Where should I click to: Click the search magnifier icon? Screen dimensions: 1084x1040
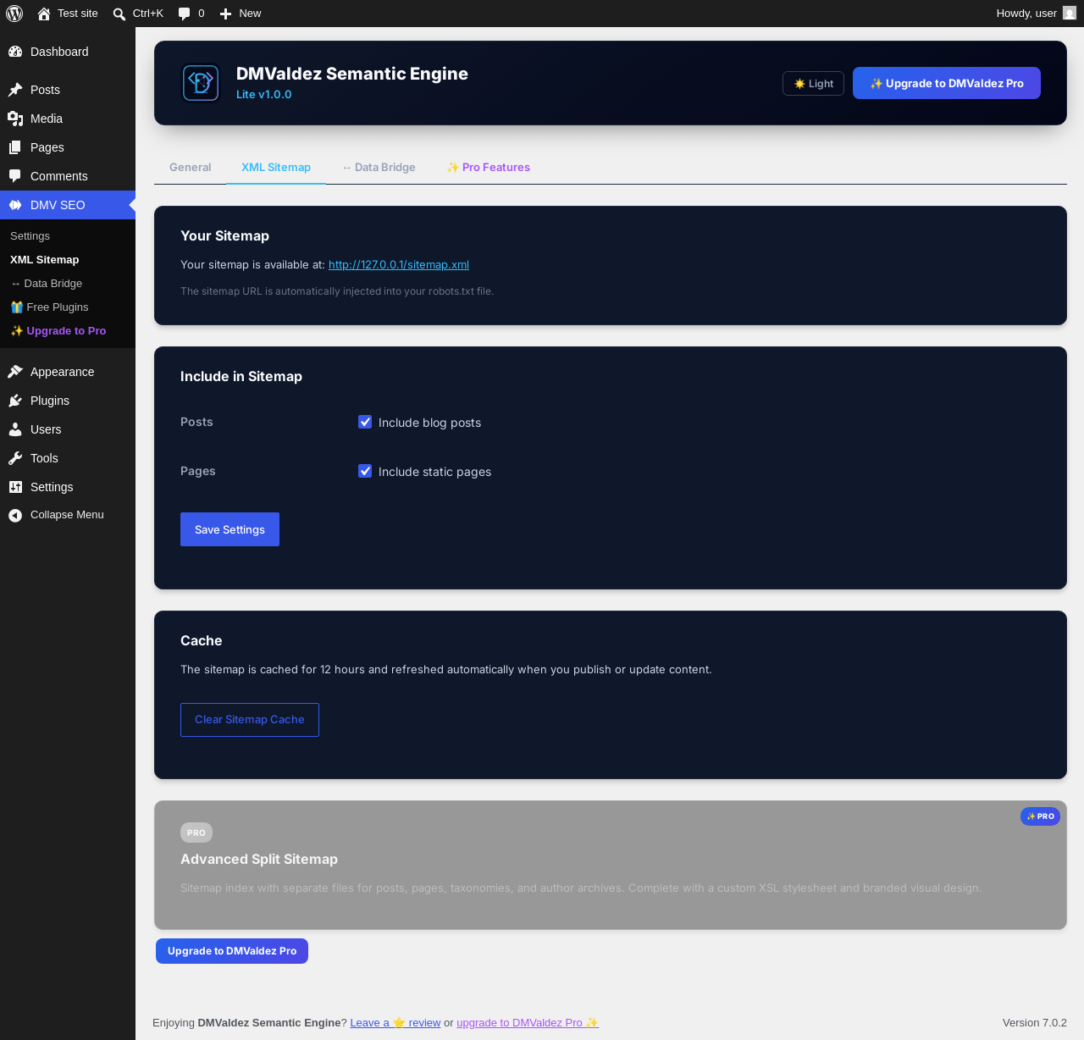click(x=119, y=14)
